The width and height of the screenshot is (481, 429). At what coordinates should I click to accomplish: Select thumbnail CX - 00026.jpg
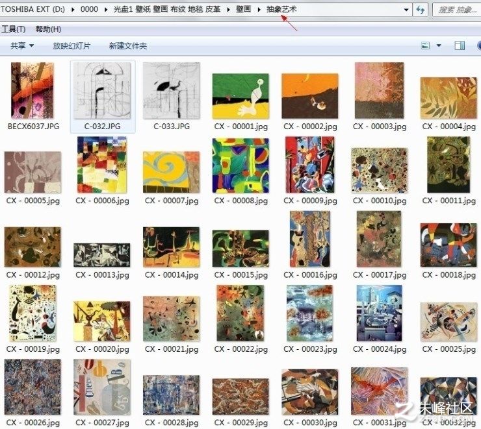tap(32, 387)
